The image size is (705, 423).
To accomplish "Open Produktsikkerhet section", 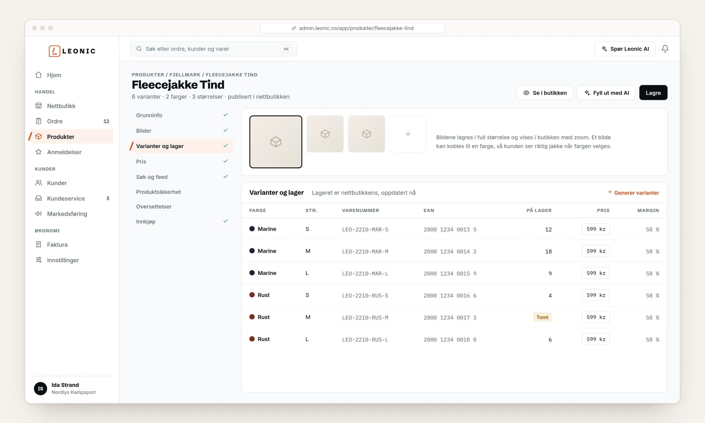I will click(x=182, y=192).
